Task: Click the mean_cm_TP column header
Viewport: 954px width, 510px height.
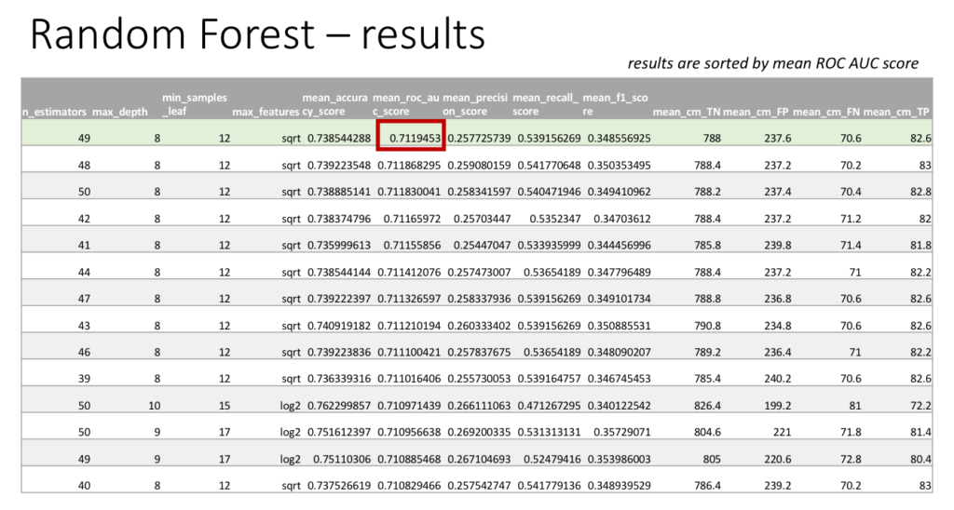Action: [896, 114]
